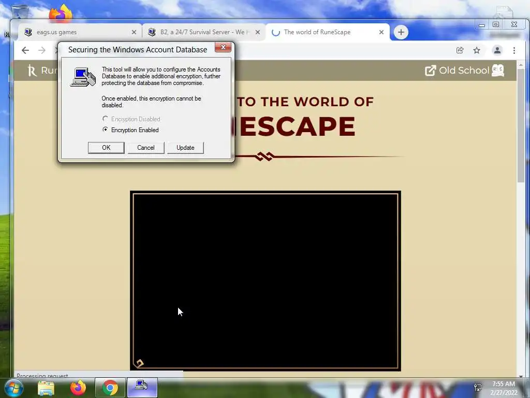Image resolution: width=530 pixels, height=398 pixels.
Task: Go forward in Chrome
Action: coord(42,50)
